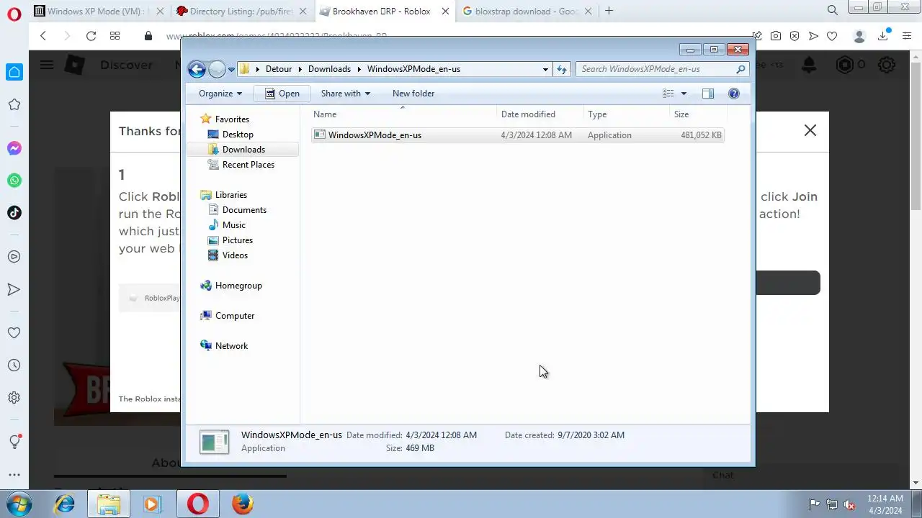Click Opera's snapshot camera icon
The width and height of the screenshot is (922, 518).
[x=776, y=36]
